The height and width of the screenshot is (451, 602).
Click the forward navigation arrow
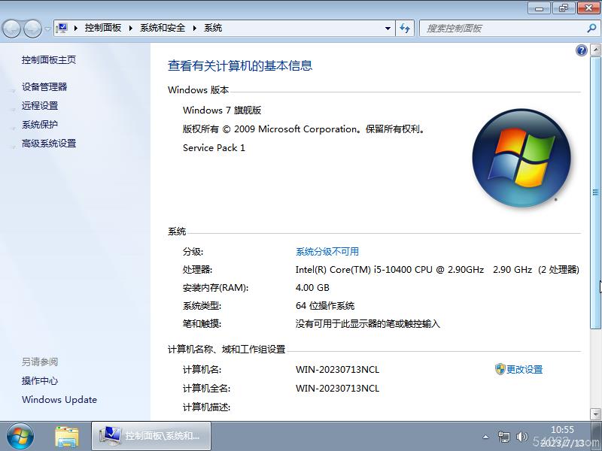(x=30, y=28)
